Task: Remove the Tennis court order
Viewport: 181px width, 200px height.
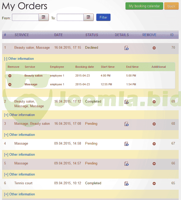Action: (154, 184)
